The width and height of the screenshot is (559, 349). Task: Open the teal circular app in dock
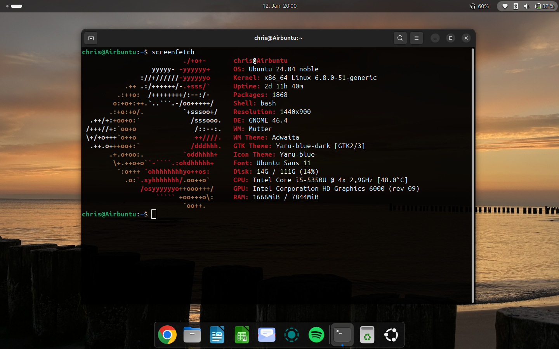pos(292,335)
